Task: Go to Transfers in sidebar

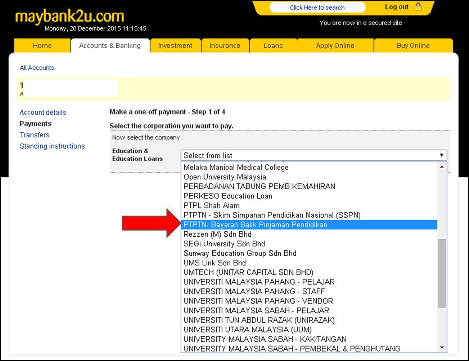Action: pyautogui.click(x=34, y=135)
